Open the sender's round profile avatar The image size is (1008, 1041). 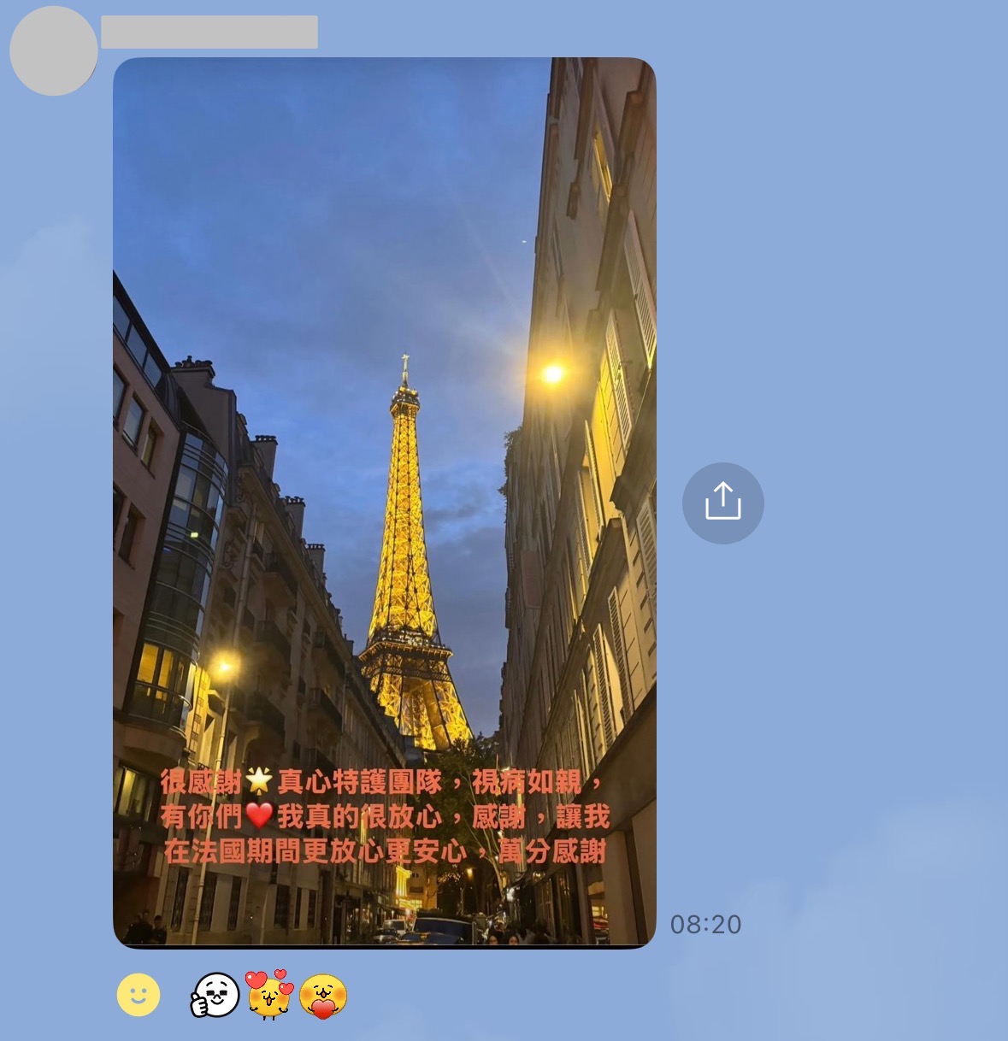click(54, 51)
